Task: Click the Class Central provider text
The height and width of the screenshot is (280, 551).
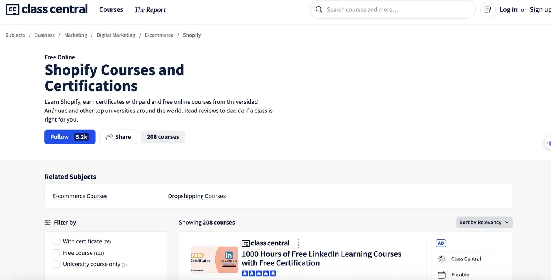Action: click(466, 259)
